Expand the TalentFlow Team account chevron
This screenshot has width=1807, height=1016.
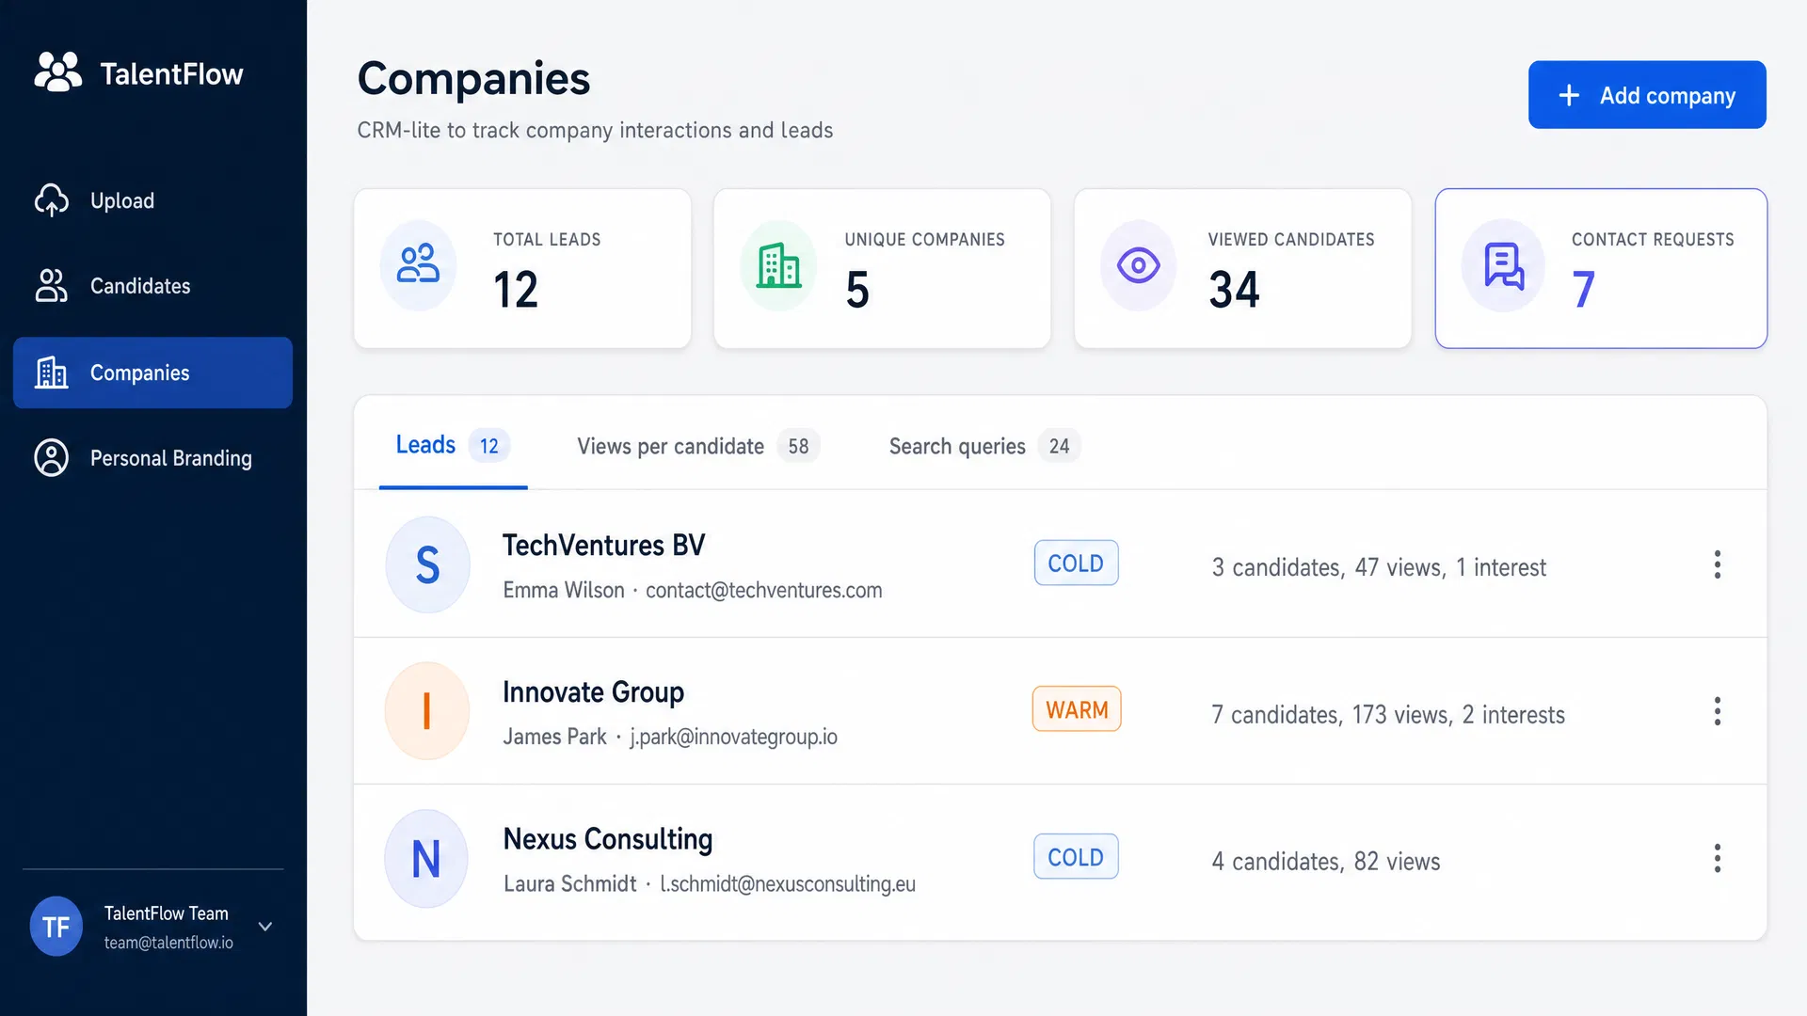265,927
